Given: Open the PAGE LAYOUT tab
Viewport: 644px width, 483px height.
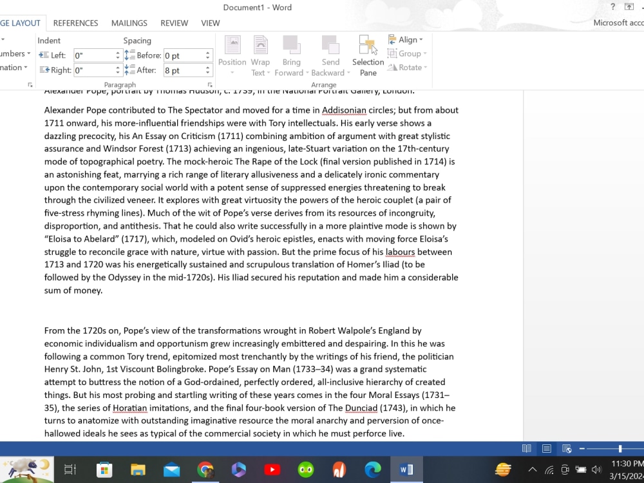Looking at the screenshot, I should [20, 23].
